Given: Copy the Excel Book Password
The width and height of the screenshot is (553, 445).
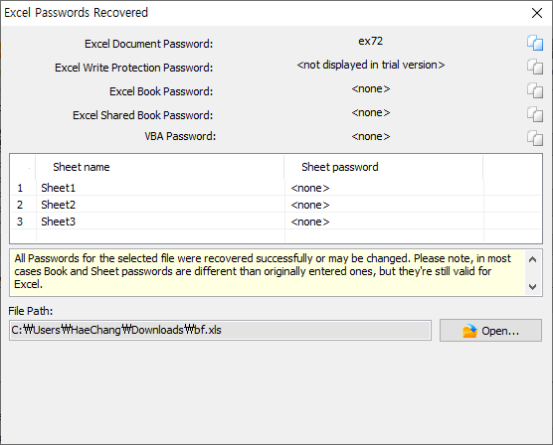Looking at the screenshot, I should coord(535,90).
